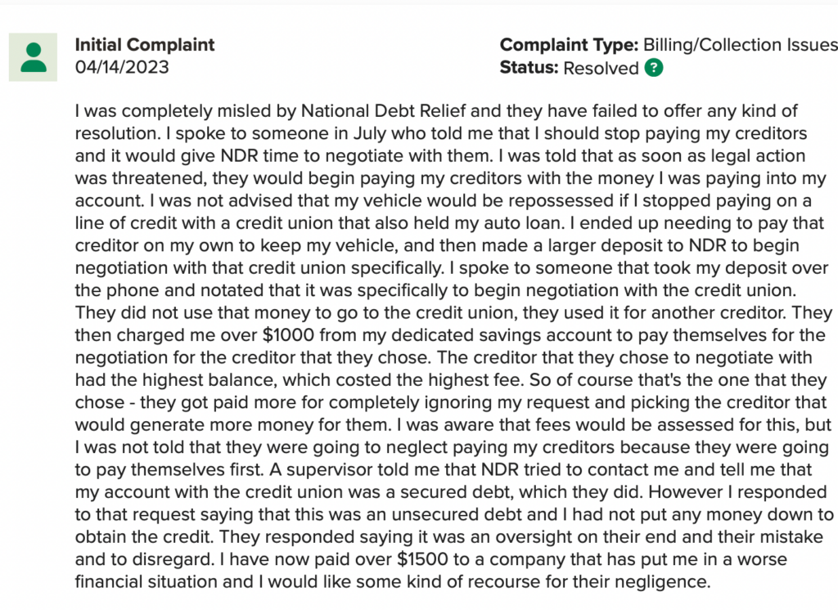838x610 pixels.
Task: Click the $1500 amount in text
Action: click(422, 559)
